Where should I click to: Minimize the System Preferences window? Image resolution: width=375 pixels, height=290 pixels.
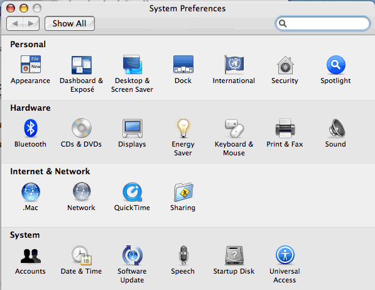point(24,8)
